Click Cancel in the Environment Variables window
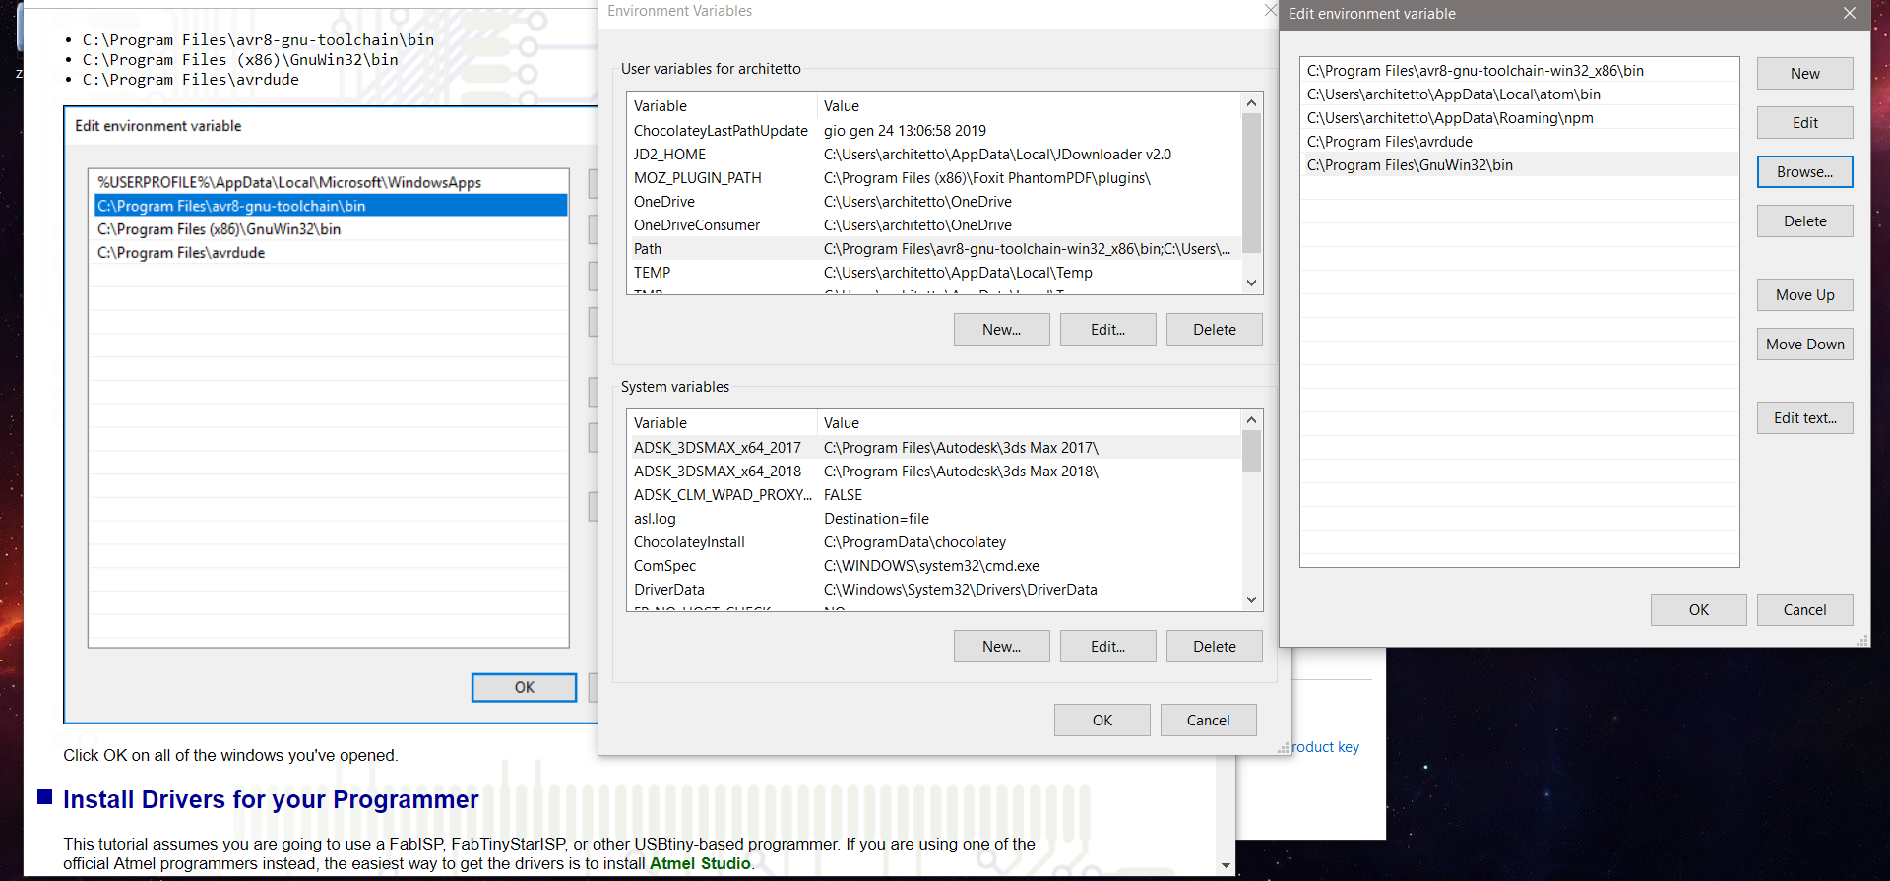1890x881 pixels. tap(1208, 721)
